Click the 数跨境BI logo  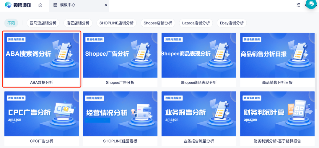[18, 5]
